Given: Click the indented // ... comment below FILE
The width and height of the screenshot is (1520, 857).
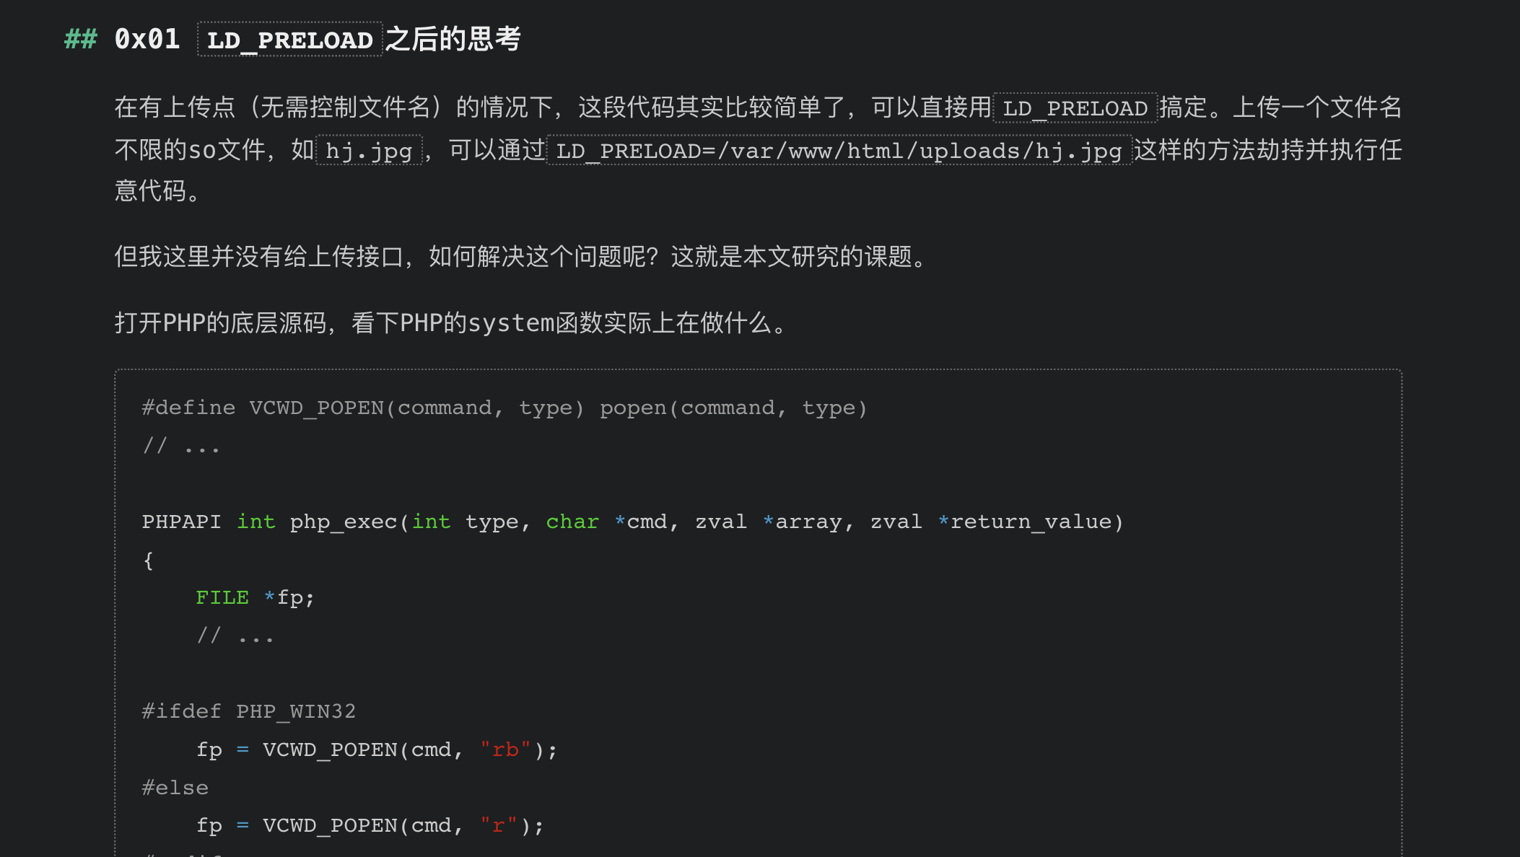Looking at the screenshot, I should coord(235,636).
